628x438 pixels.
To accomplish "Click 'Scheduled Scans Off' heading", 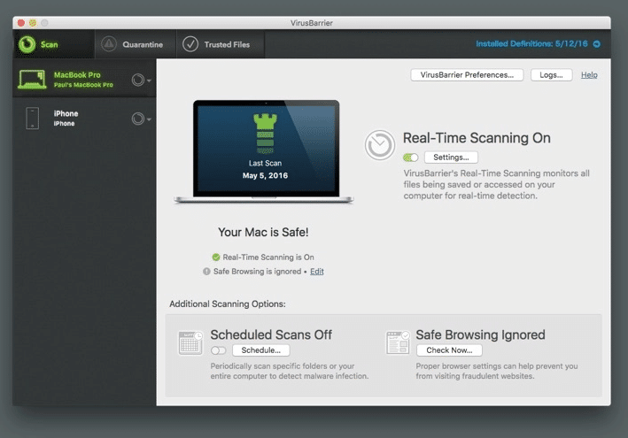I will [x=271, y=334].
